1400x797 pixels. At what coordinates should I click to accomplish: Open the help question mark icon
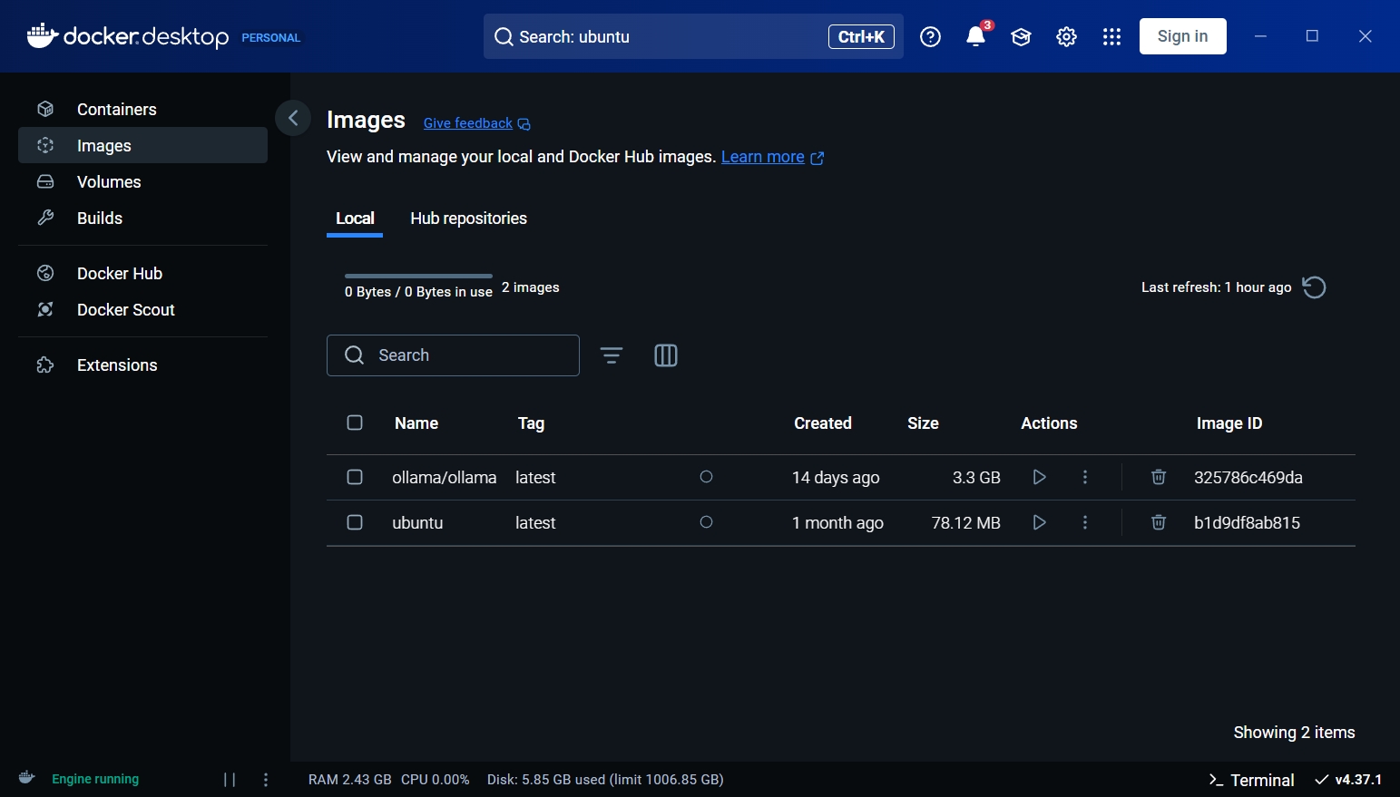[930, 36]
